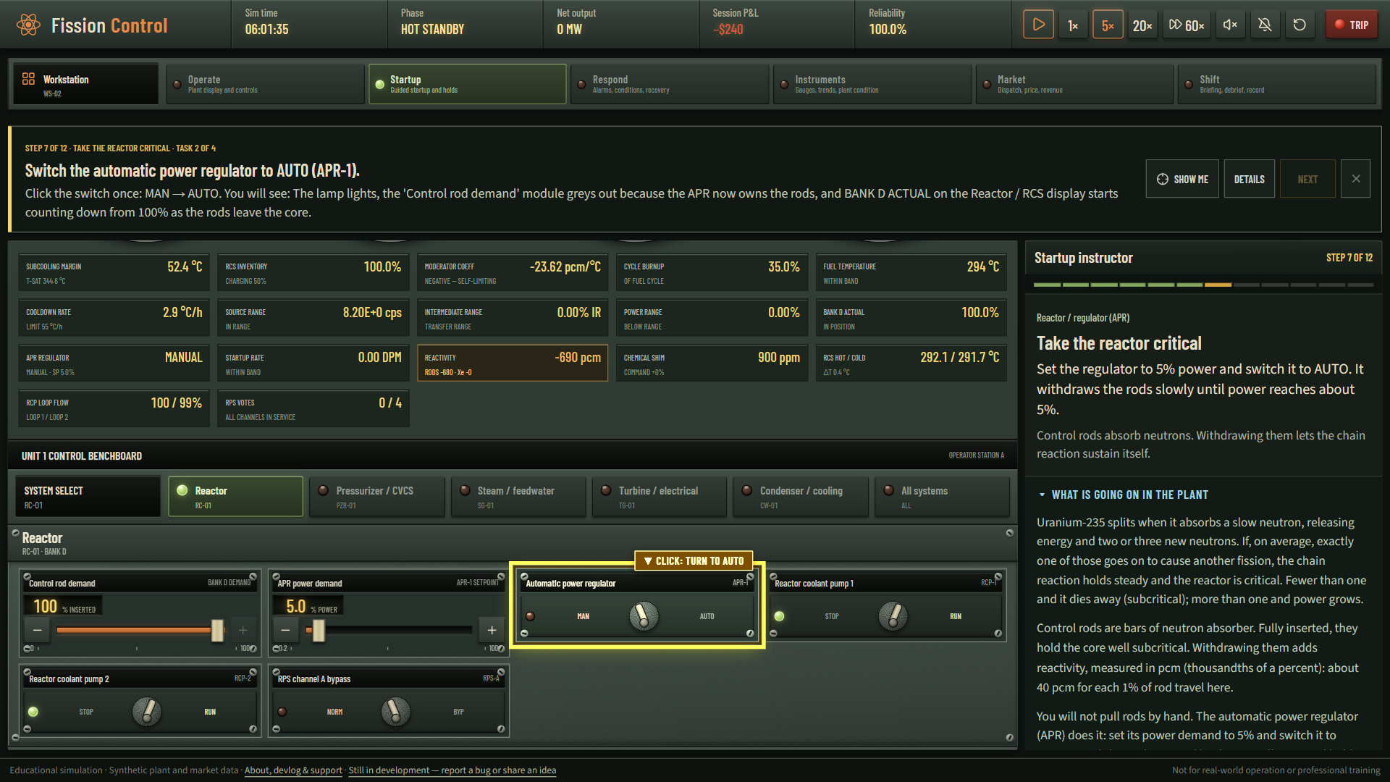Select the Pressurizer / CVCS system
Screen dimensions: 1390x782
376,497
